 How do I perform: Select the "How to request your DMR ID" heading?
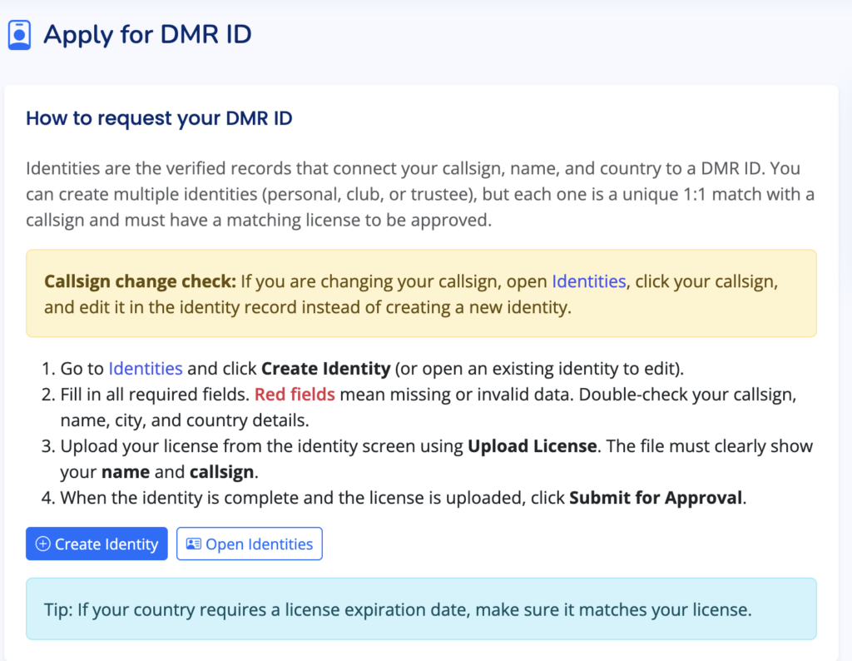tap(159, 118)
